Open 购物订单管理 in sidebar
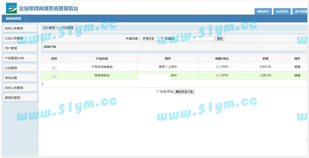309x158 pixels. coord(20,28)
